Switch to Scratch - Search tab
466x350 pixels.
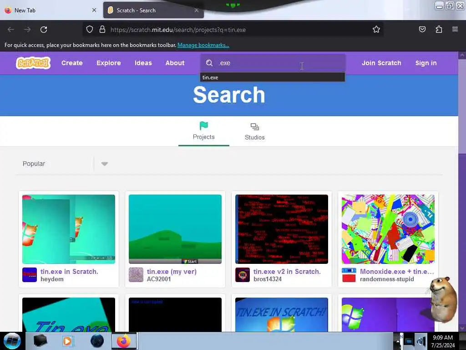pos(153,10)
